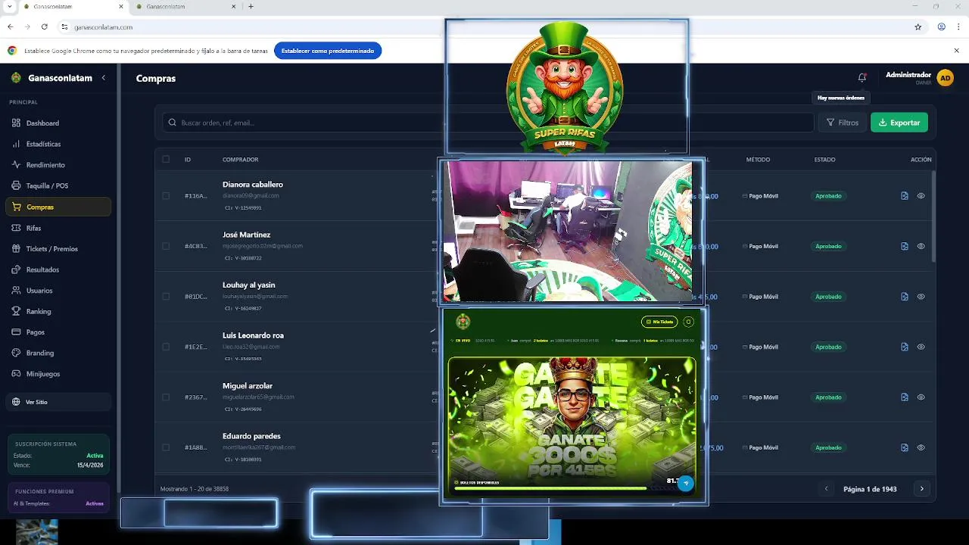This screenshot has width=969, height=545.
Task: Check the box for José Martínez's row
Action: tap(166, 246)
